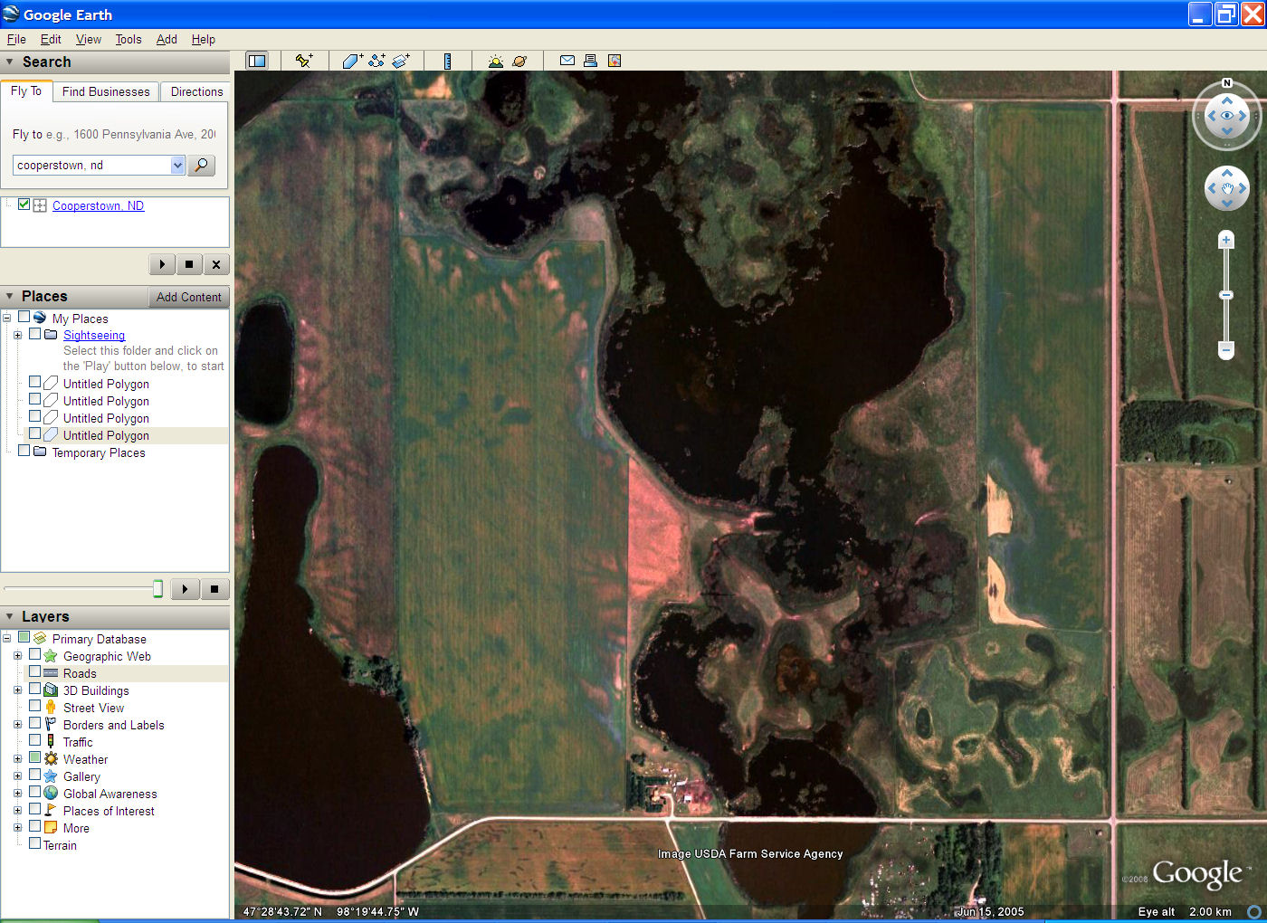
Task: Expand the Borders and Labels layer
Action: pos(17,725)
